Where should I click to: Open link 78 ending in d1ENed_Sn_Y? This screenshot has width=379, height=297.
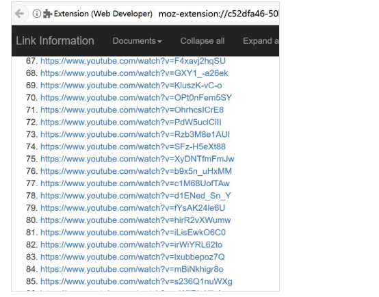[x=135, y=196]
